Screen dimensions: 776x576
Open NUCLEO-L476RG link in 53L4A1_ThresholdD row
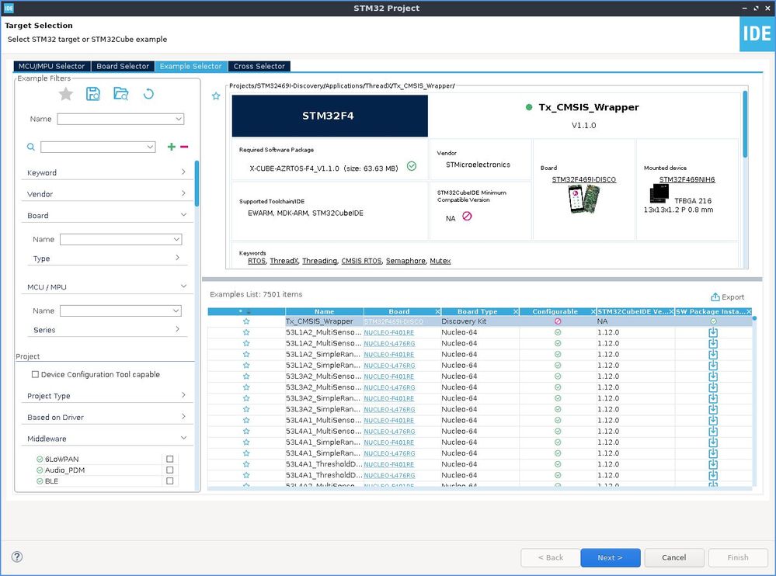tap(389, 475)
